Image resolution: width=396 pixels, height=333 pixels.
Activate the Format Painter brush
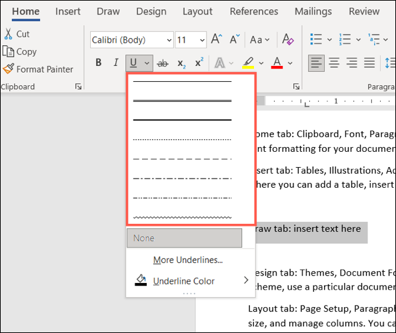9,69
